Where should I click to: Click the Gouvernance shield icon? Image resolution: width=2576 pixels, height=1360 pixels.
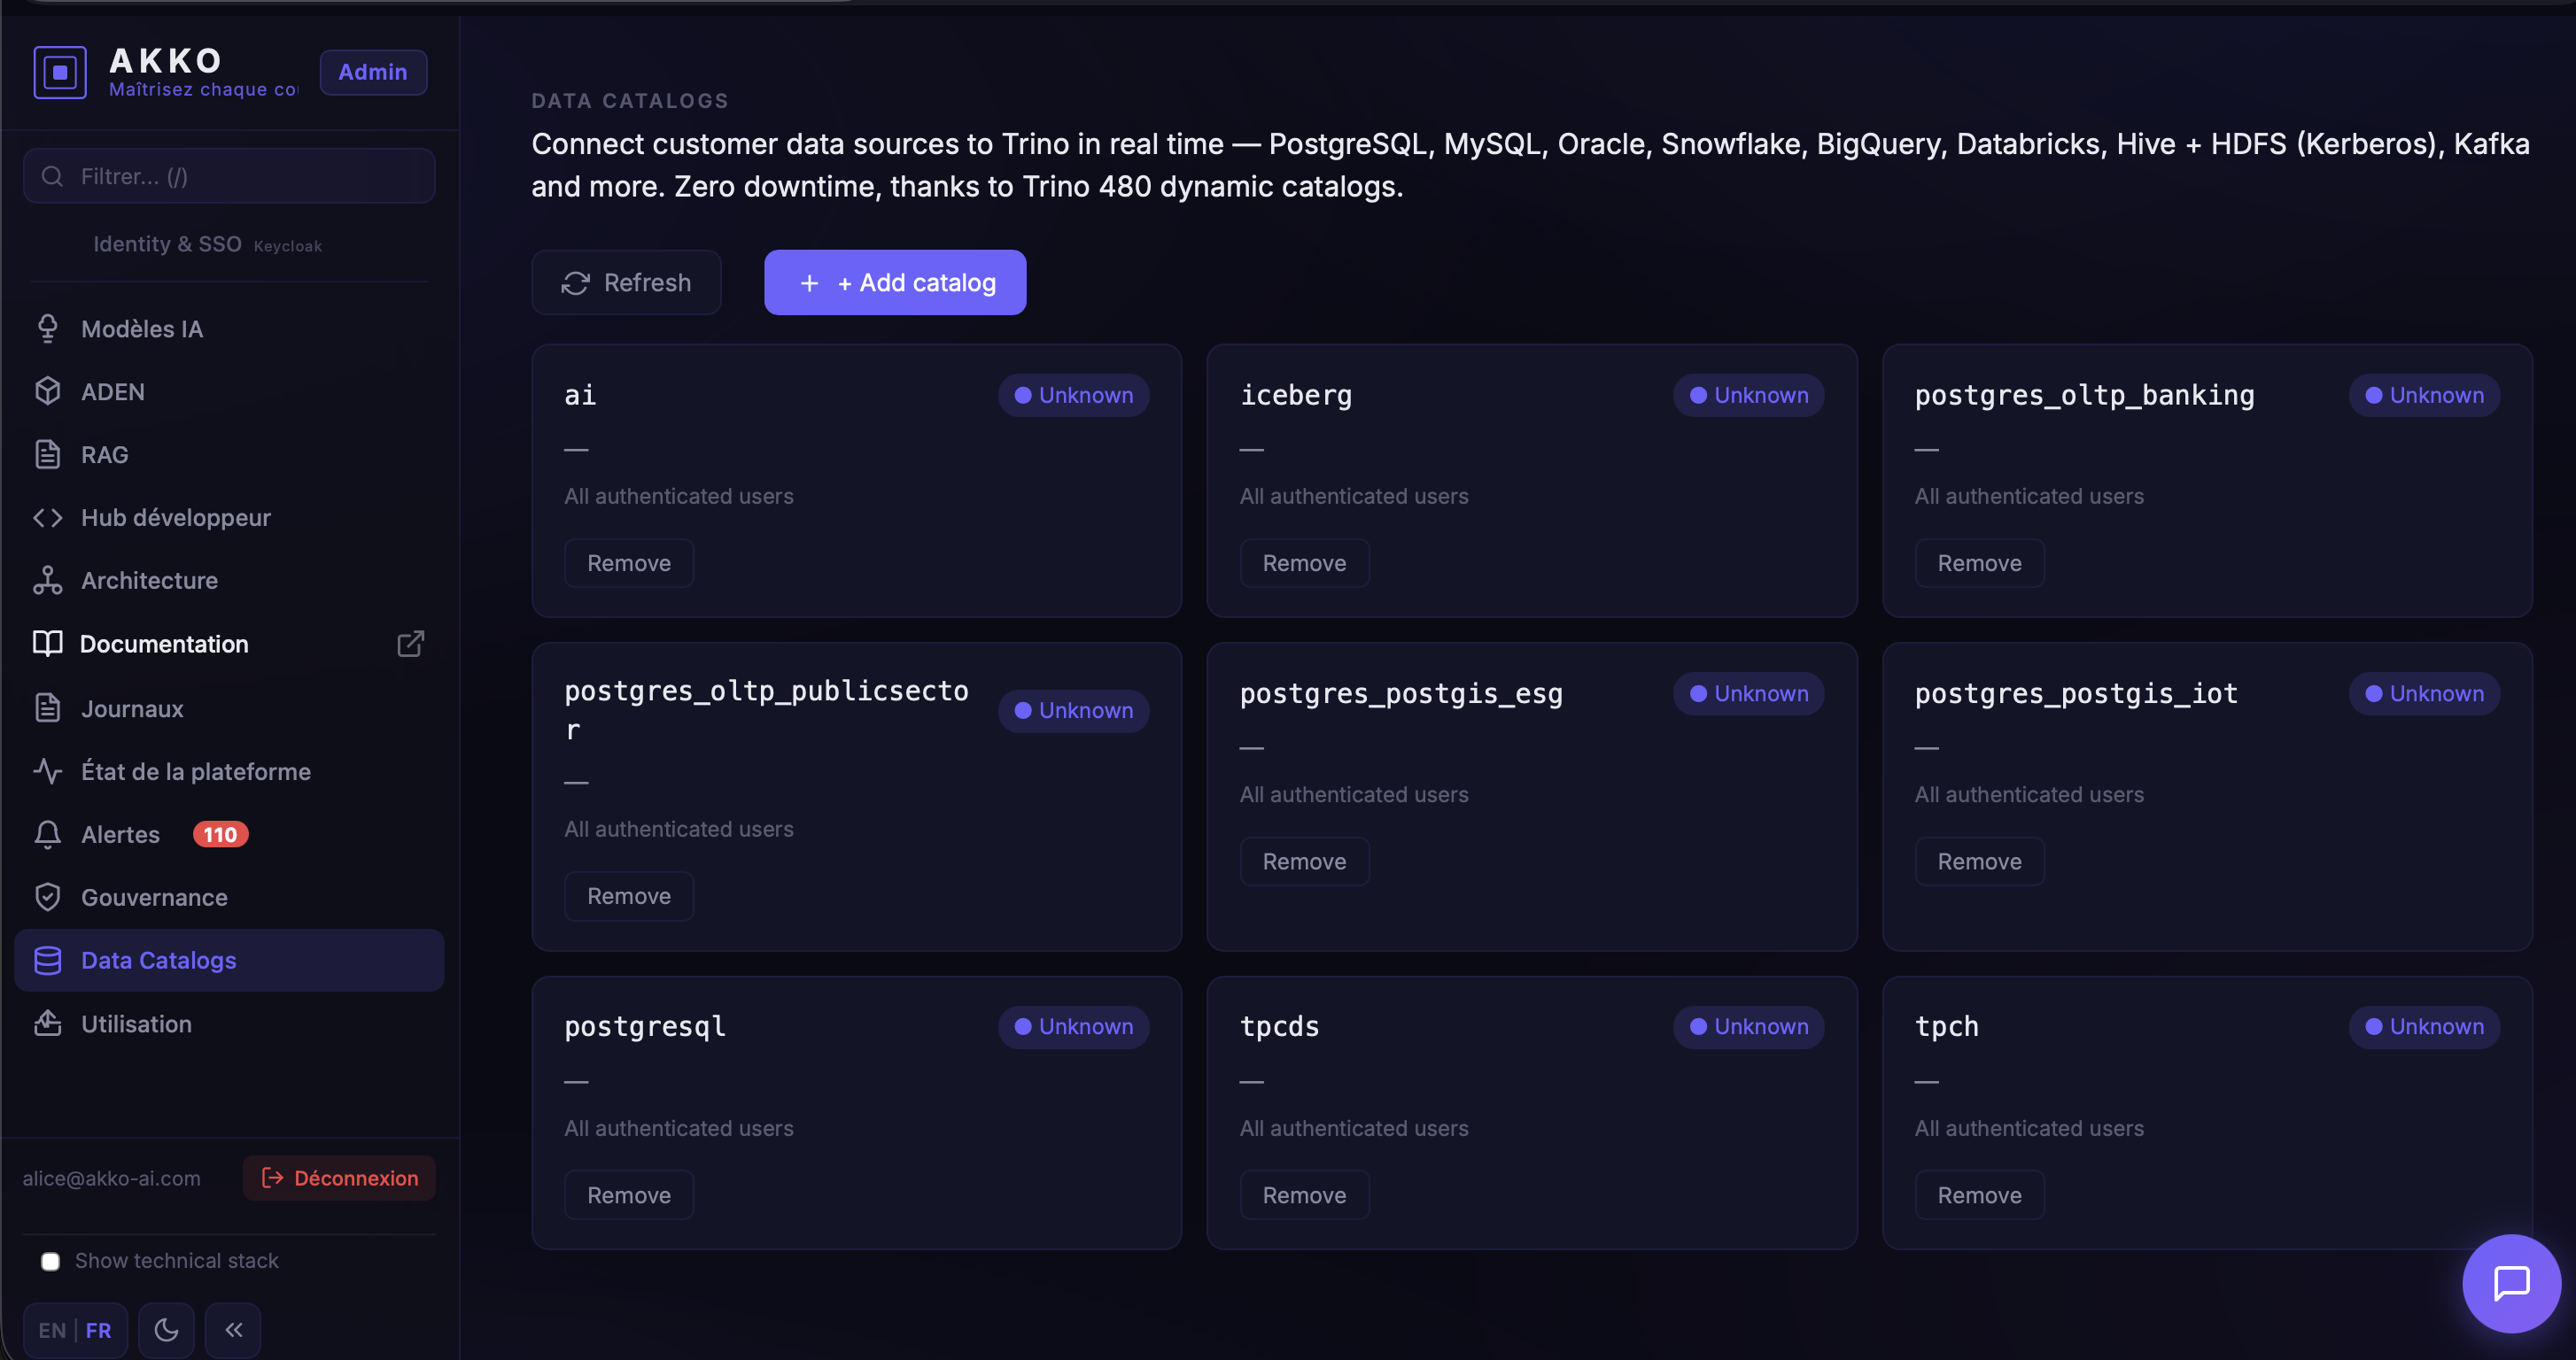[47, 897]
